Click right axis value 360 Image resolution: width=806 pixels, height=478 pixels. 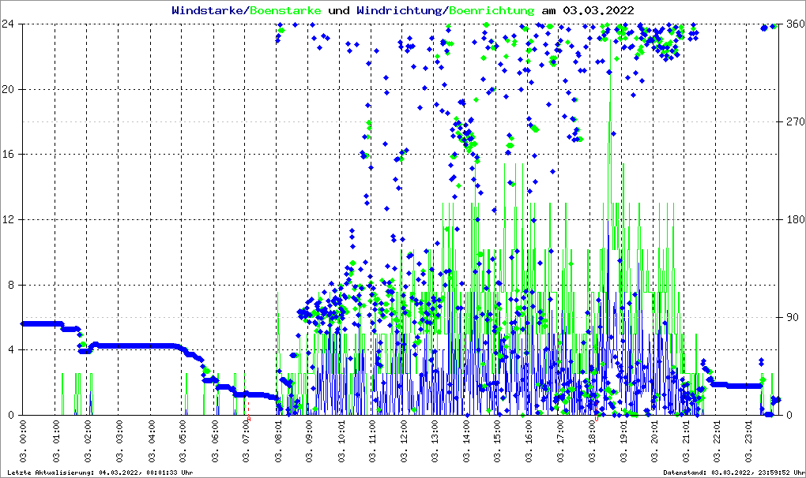(x=796, y=24)
